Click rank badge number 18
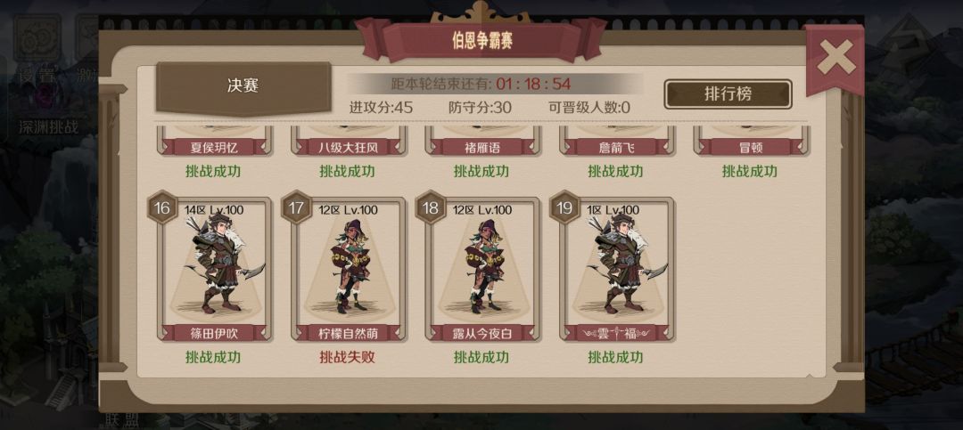Screen dimensions: 963x430 click(431, 207)
